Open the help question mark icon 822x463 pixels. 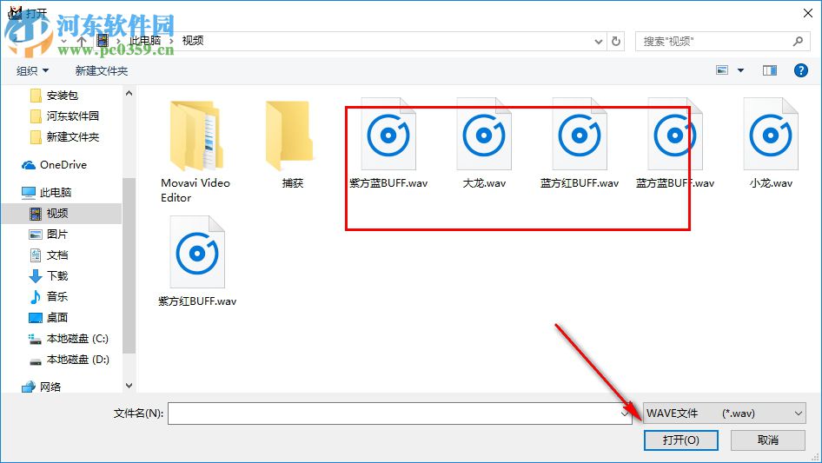click(x=800, y=70)
